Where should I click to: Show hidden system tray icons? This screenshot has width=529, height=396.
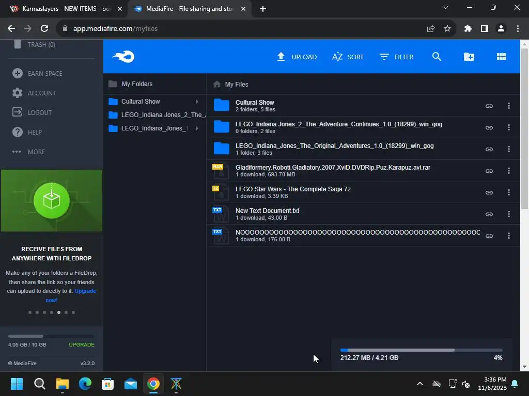(420, 384)
